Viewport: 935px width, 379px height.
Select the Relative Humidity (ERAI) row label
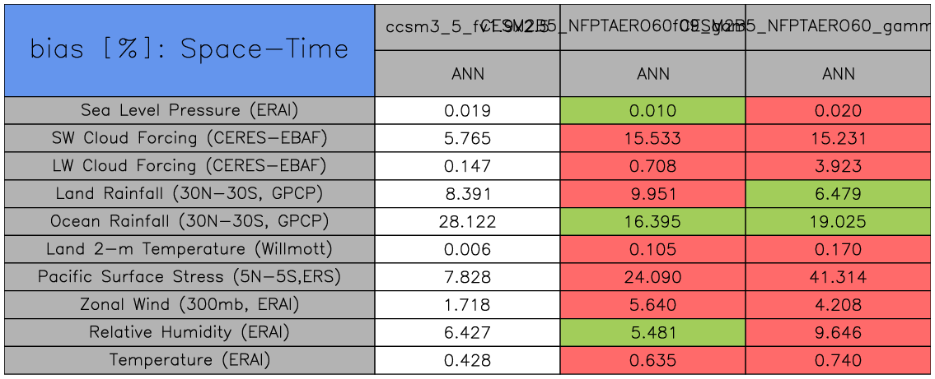coord(189,333)
